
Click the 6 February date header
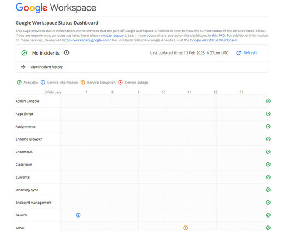(53, 92)
